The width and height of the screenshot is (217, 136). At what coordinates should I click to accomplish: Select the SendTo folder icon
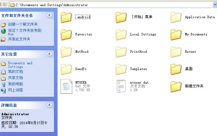[66, 69]
